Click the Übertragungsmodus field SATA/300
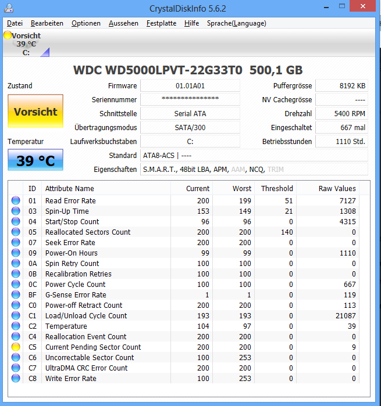The height and width of the screenshot is (406, 381). (x=190, y=127)
